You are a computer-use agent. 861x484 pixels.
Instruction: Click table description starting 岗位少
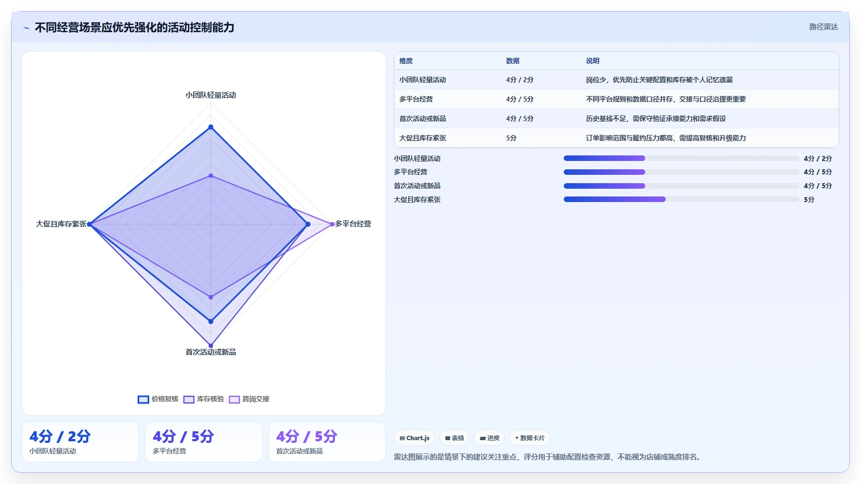click(659, 80)
